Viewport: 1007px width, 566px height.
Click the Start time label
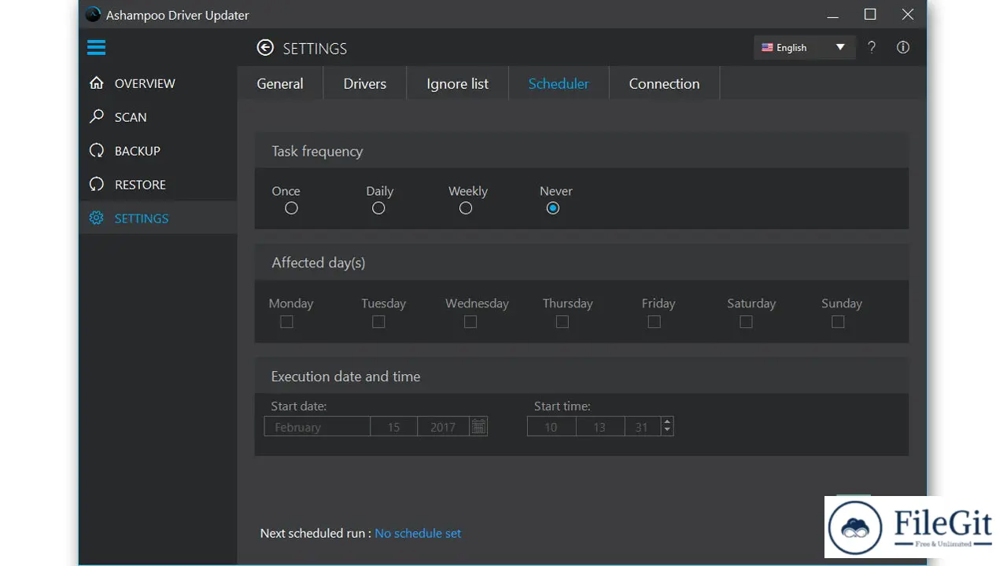(562, 406)
